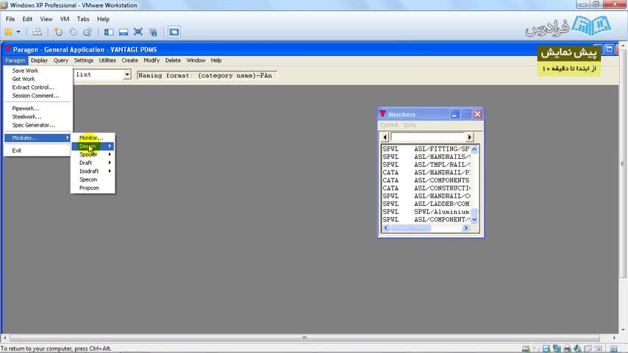Viewport: 628px width, 353px height.
Task: Open Spec Generator...
Action: tap(38, 125)
